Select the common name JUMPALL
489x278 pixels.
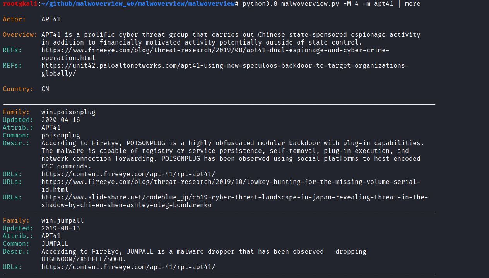click(x=55, y=244)
